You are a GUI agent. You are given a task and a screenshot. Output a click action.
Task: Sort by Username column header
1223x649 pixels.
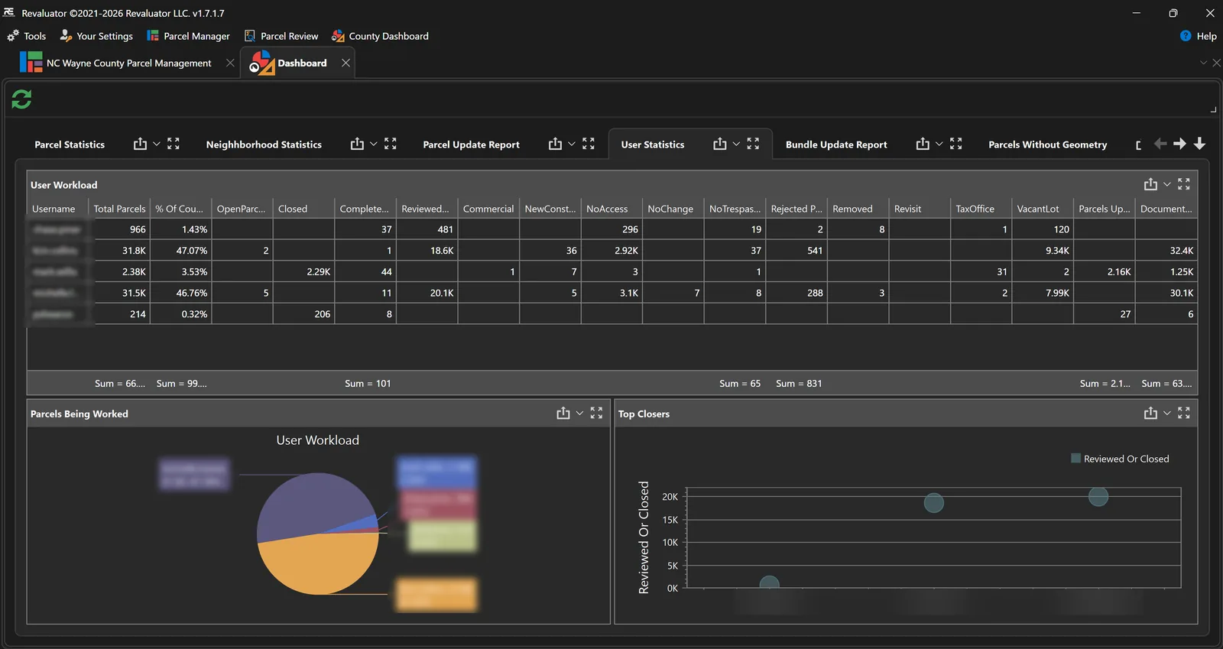[58, 209]
